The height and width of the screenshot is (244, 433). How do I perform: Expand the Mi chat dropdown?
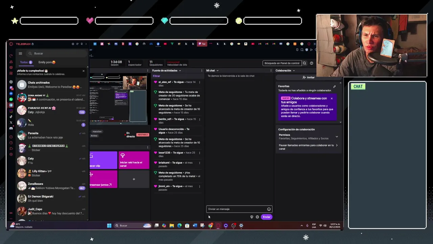tap(218, 70)
